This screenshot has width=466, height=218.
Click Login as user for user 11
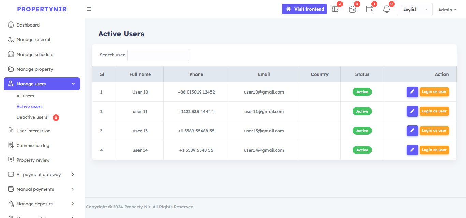[434, 111]
